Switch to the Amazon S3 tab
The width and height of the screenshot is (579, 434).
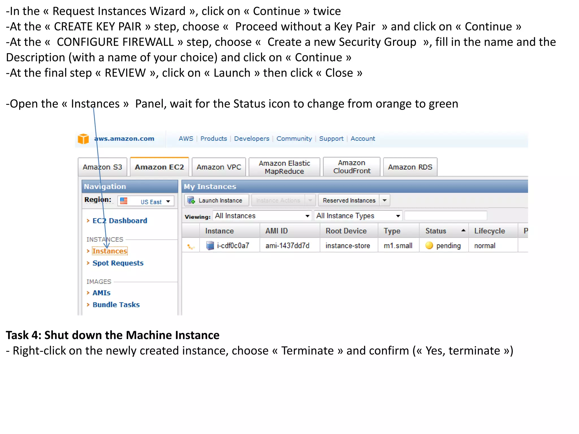pyautogui.click(x=102, y=167)
